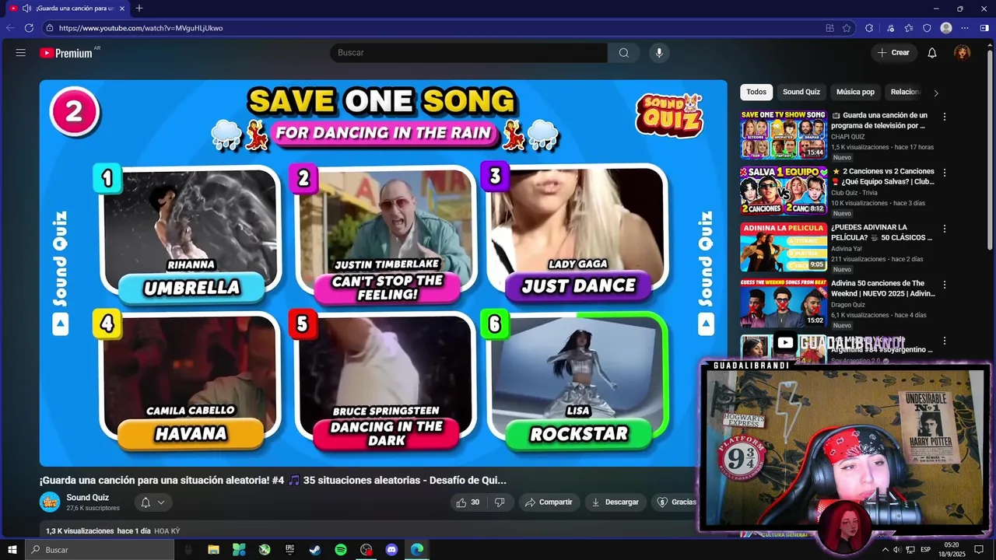The height and width of the screenshot is (560, 996).
Task: Open the browser extensions puzzle icon
Action: pyautogui.click(x=869, y=28)
